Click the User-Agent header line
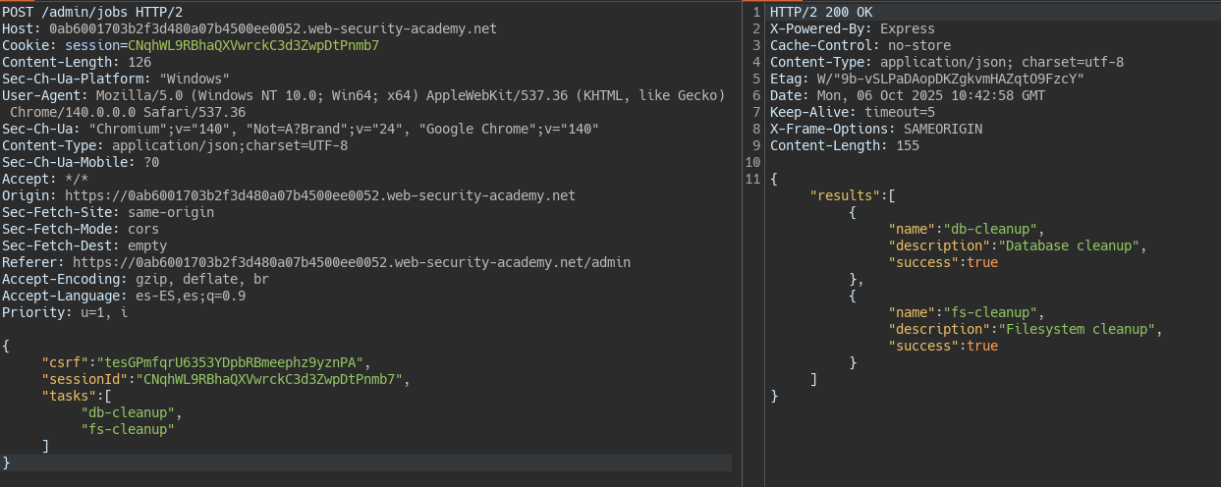Viewport: 1221px width, 487px height. point(363,95)
